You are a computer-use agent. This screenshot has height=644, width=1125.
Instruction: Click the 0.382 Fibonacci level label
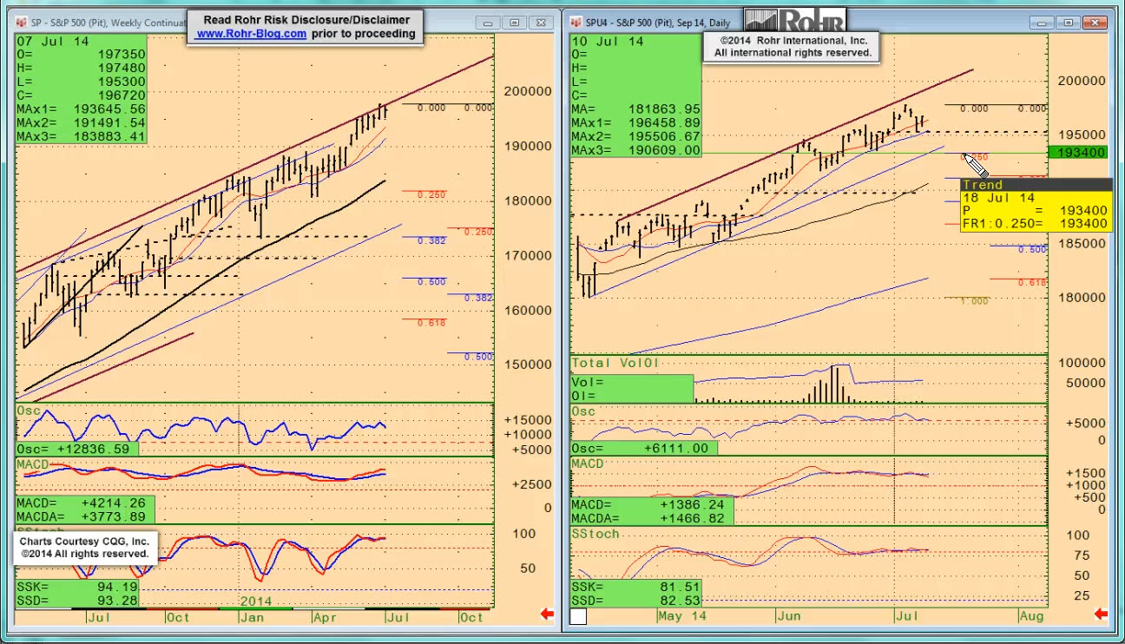pyautogui.click(x=431, y=240)
